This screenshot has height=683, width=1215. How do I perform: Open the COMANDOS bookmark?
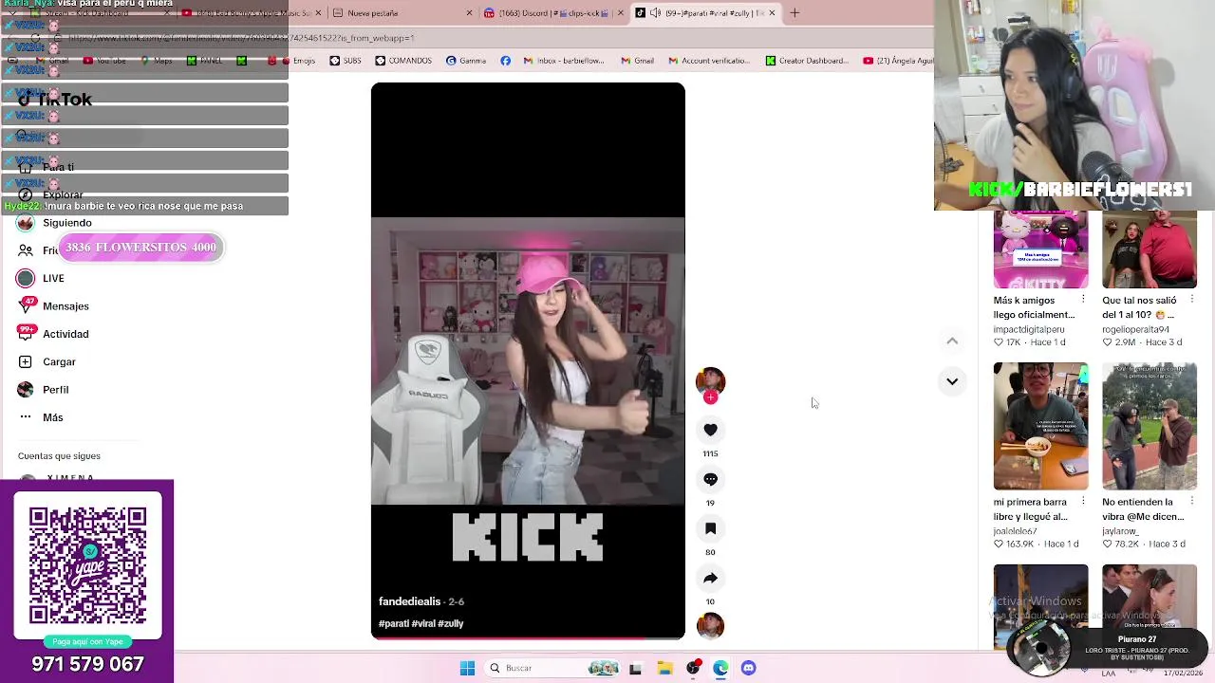coord(403,61)
